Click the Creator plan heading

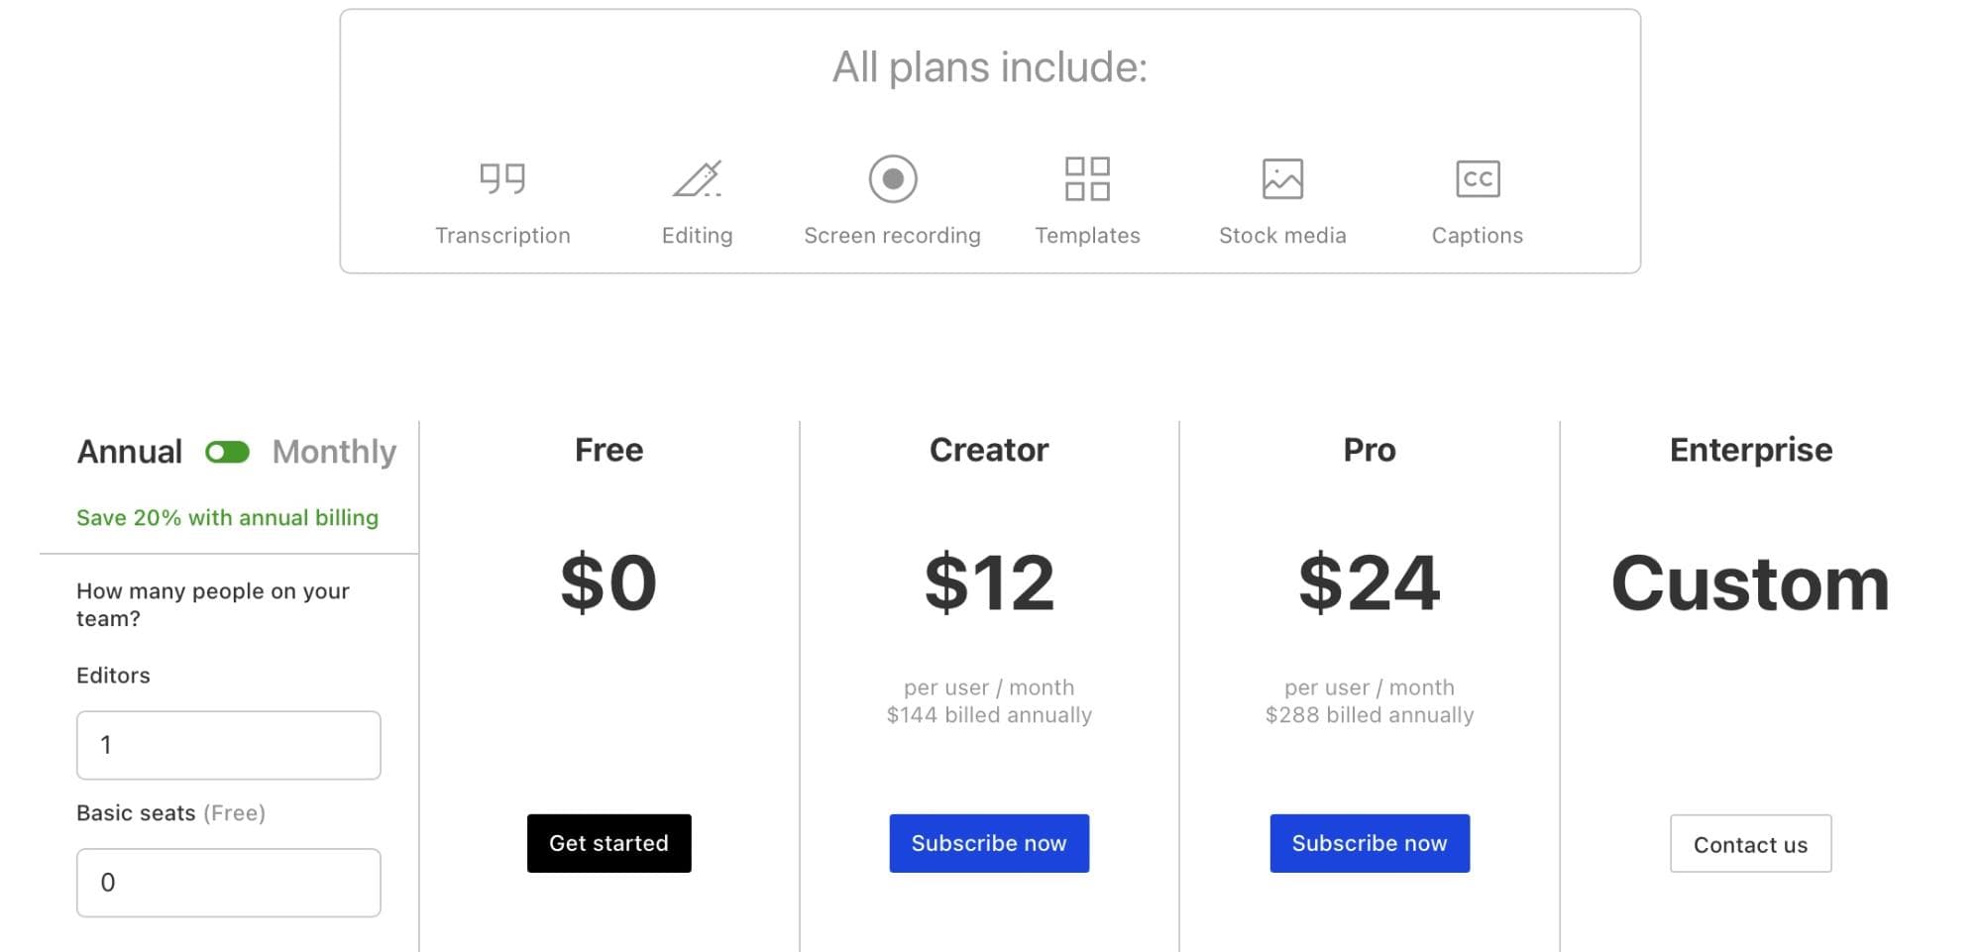pos(989,450)
